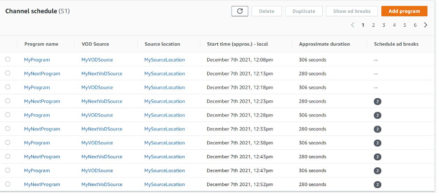Go to next page arrow
Screen dimensions: 437x193
click(426, 25)
